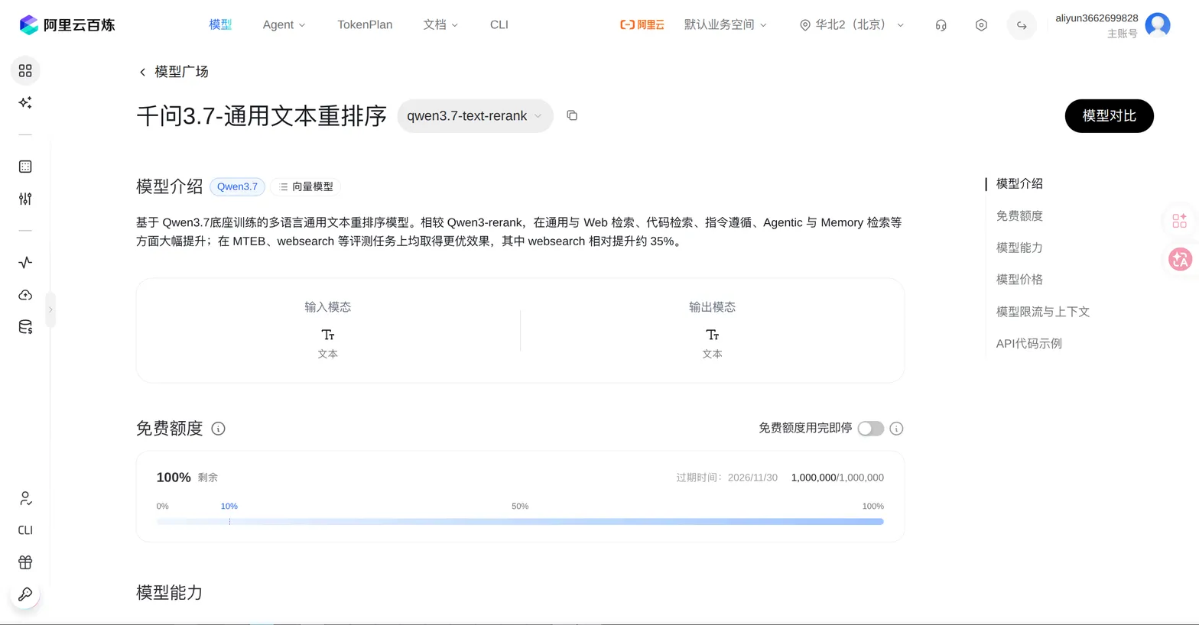Image resolution: width=1199 pixels, height=625 pixels.
Task: Open the 默认业务空间 workspace dropdown
Action: (725, 25)
